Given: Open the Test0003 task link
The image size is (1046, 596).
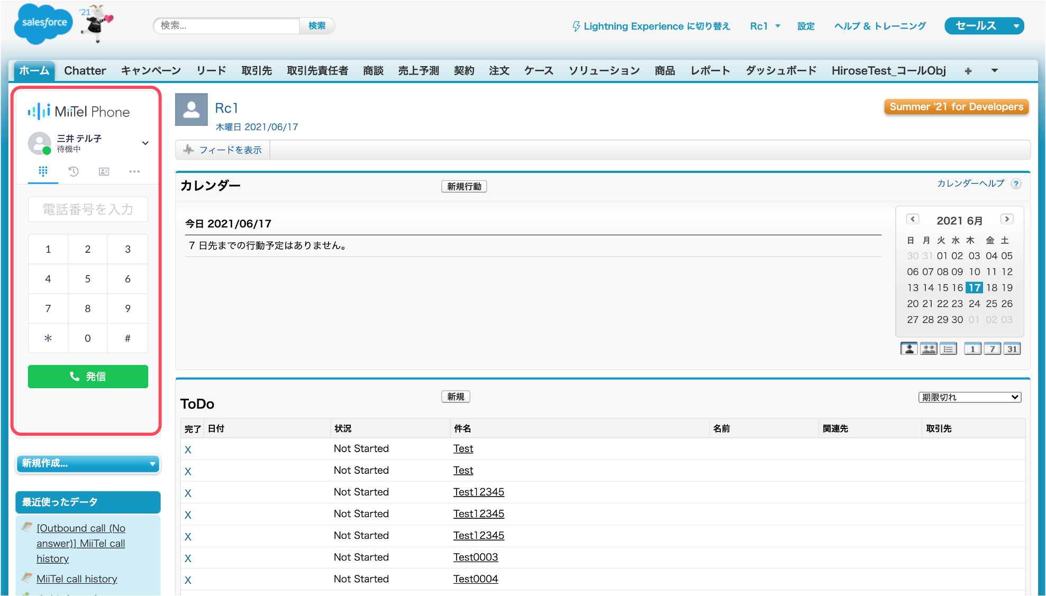Looking at the screenshot, I should [475, 557].
